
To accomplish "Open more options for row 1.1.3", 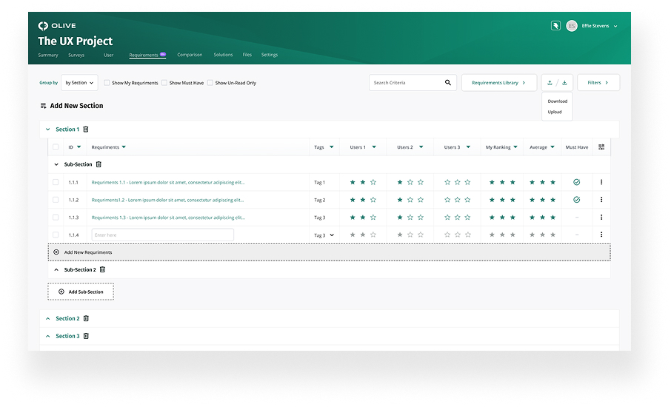I will [601, 217].
